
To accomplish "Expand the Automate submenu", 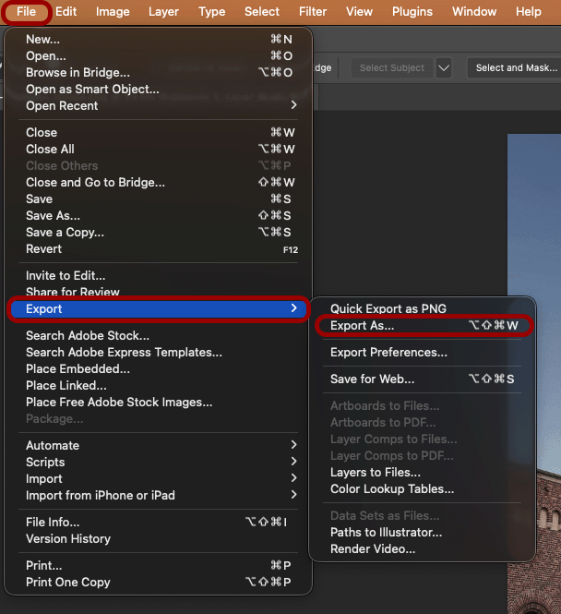I will coord(293,445).
